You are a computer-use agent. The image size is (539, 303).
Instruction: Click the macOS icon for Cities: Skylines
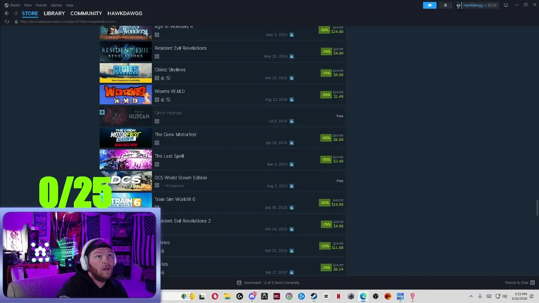pyautogui.click(x=163, y=78)
